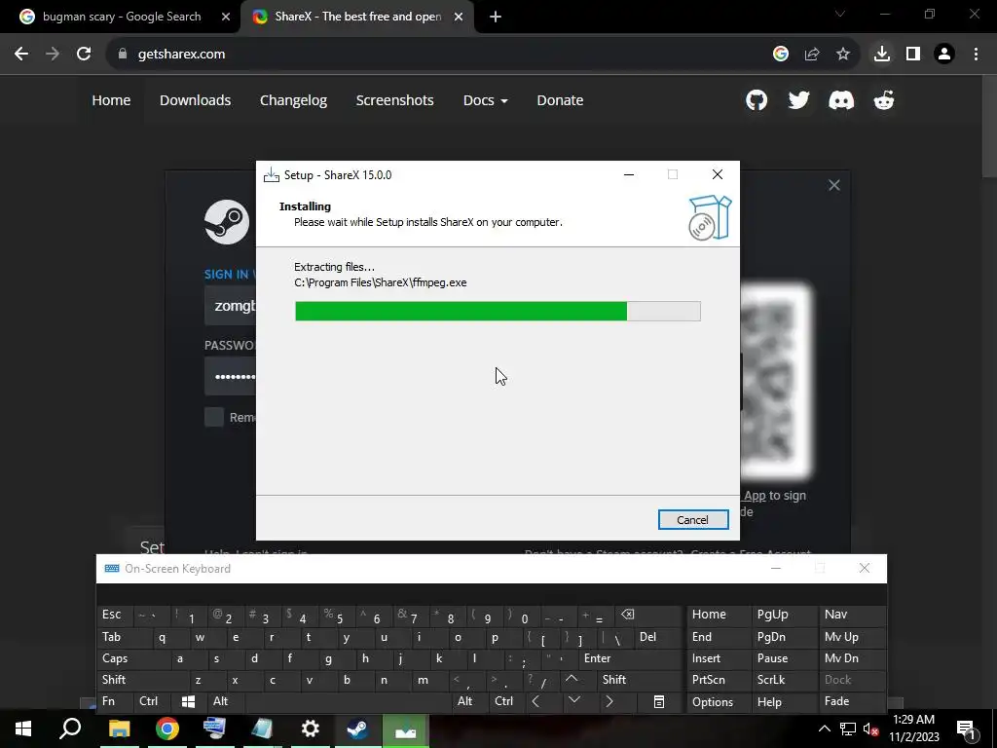
Task: Click the Google icon in the address bar
Action: (x=781, y=55)
